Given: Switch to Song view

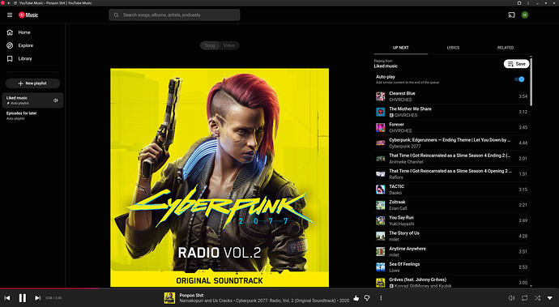Looking at the screenshot, I should tap(210, 45).
